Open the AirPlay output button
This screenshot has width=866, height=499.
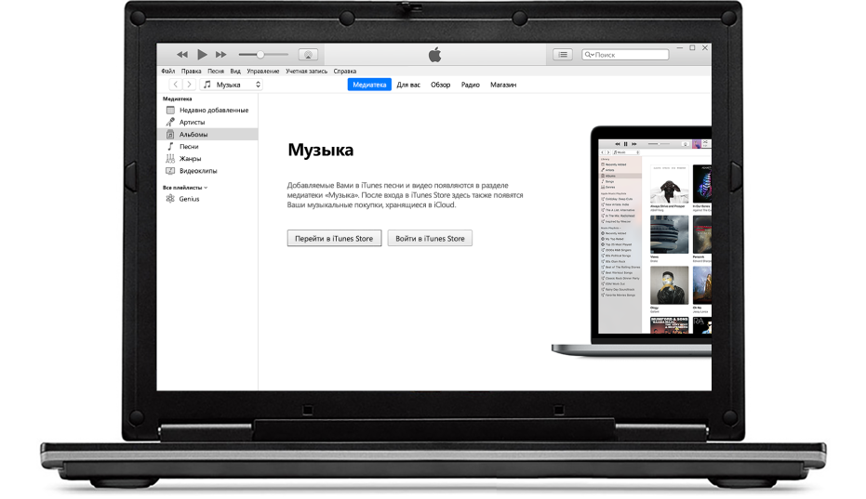coord(308,55)
